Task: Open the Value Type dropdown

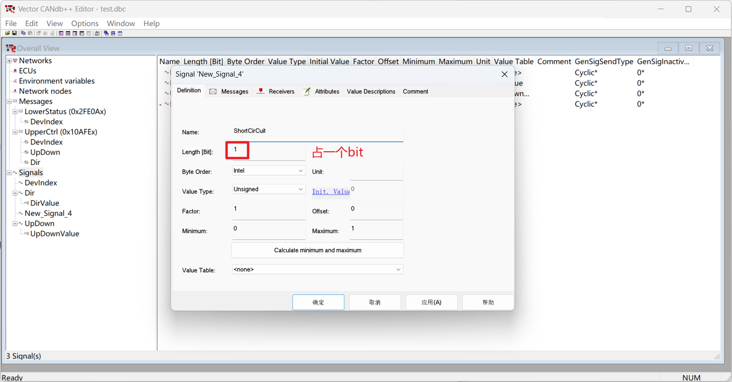Action: coord(301,190)
